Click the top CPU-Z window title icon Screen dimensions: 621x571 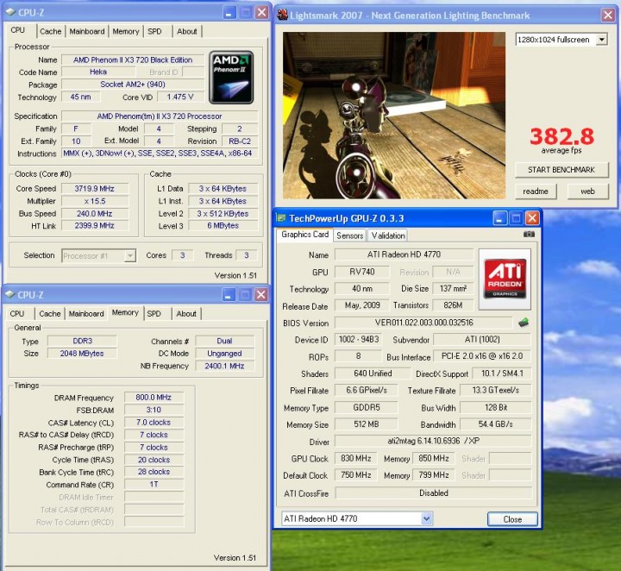coord(10,12)
